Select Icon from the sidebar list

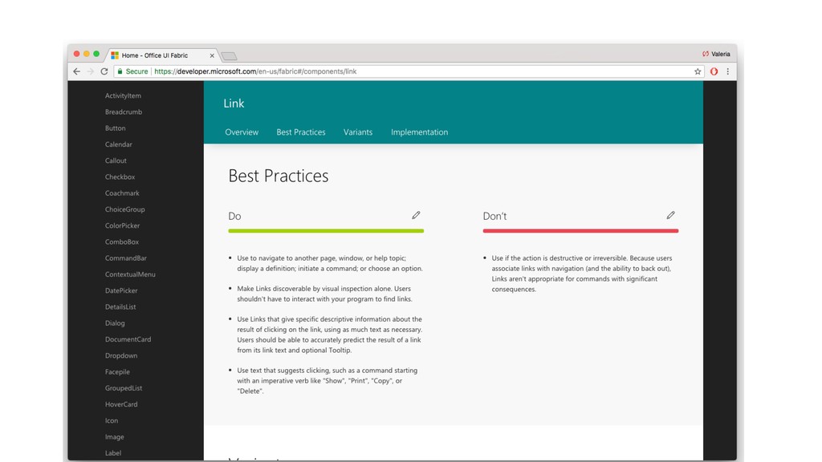111,420
